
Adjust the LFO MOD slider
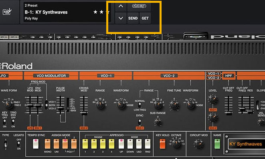tap(30, 105)
